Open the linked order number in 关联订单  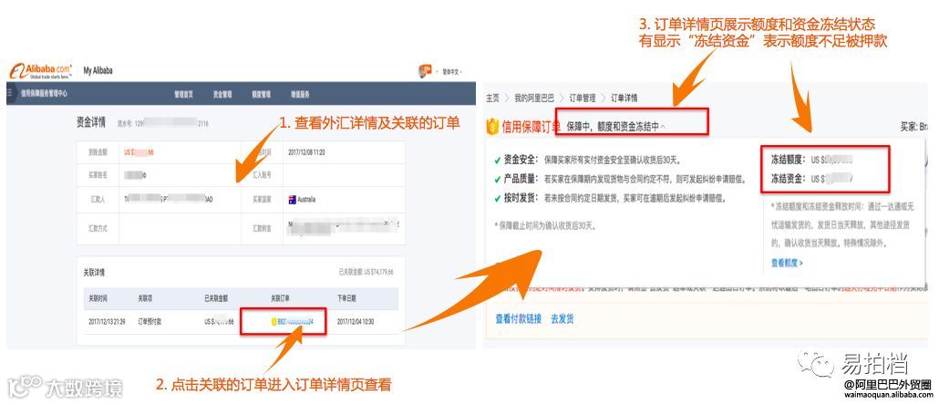pos(296,322)
